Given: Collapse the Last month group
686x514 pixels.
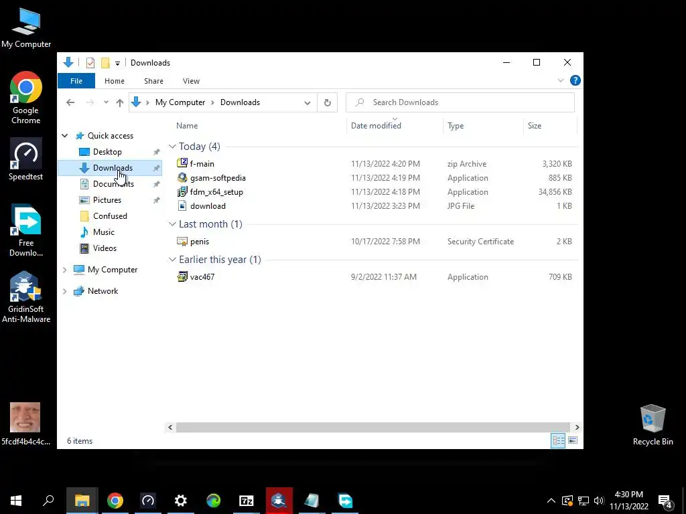Looking at the screenshot, I should point(172,224).
